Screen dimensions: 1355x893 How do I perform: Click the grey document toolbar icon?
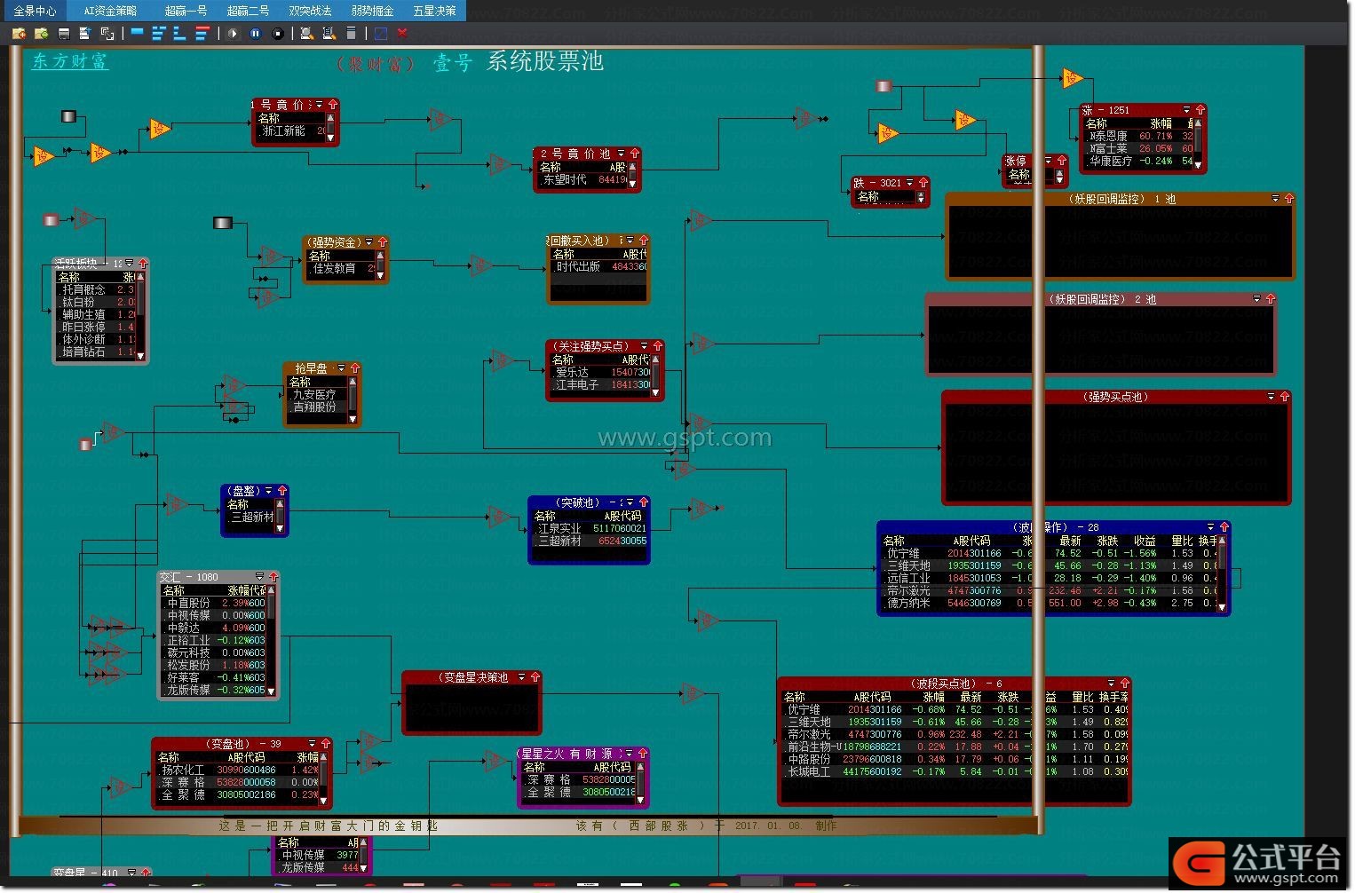351,34
